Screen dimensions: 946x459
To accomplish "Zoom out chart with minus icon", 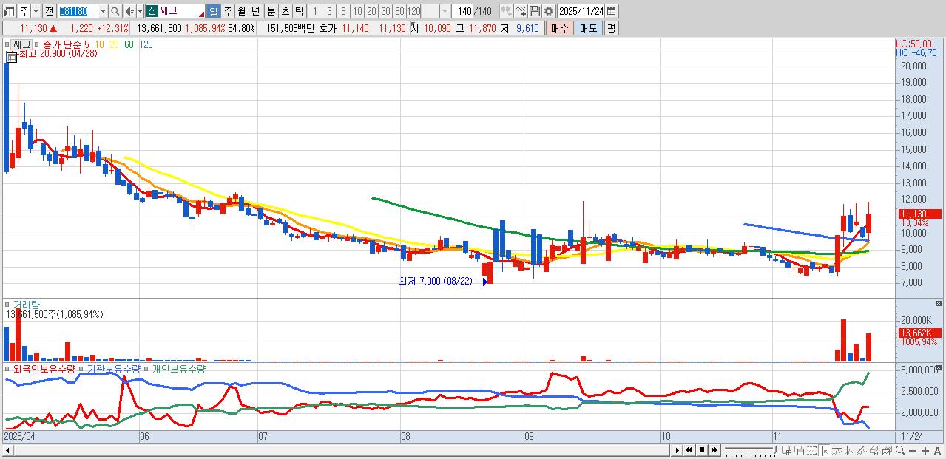I will 913,451.
